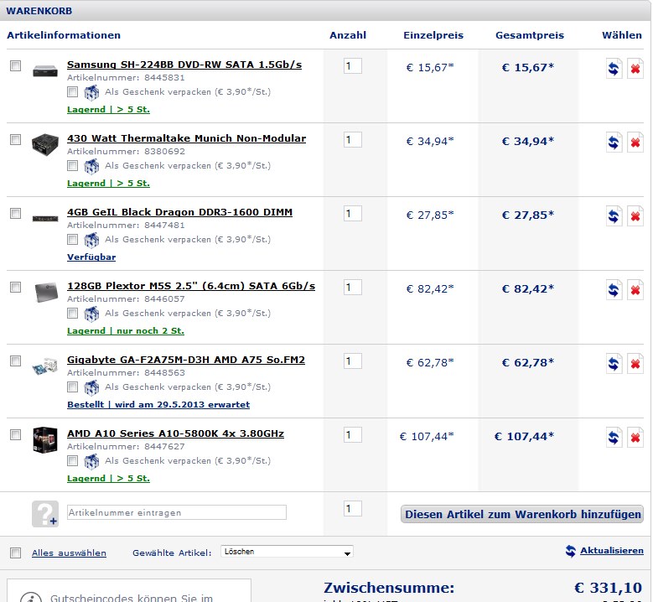This screenshot has width=653, height=602.
Task: Select the Samsung SH-224BB row checkbox
Action: (x=15, y=66)
